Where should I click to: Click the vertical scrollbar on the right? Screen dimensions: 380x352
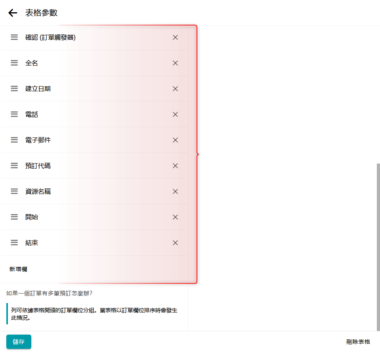(378, 245)
